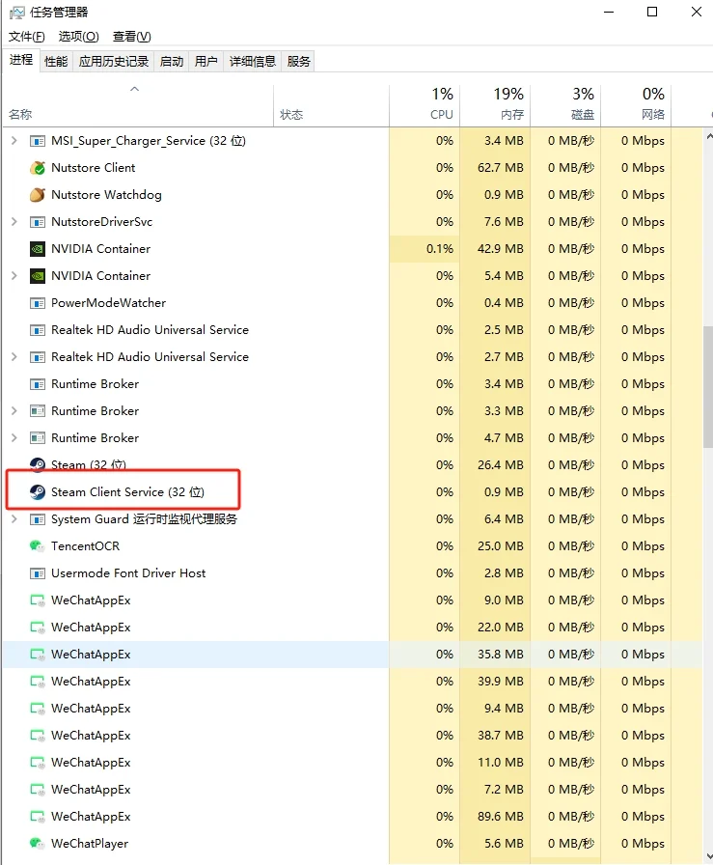Screen dimensions: 713x865
Task: Click the Steam Client Service icon
Action: click(37, 492)
